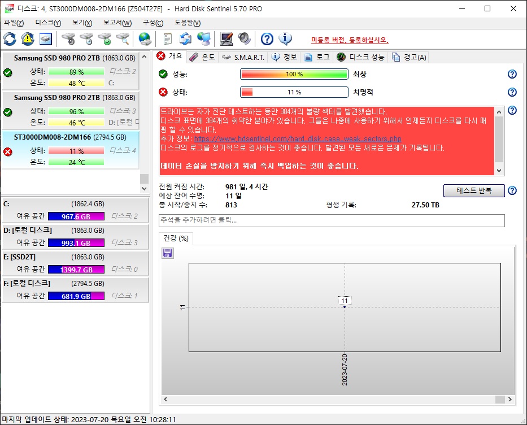Open the 도움말 menu
Viewport: 527px width, 425px height.
[x=188, y=23]
